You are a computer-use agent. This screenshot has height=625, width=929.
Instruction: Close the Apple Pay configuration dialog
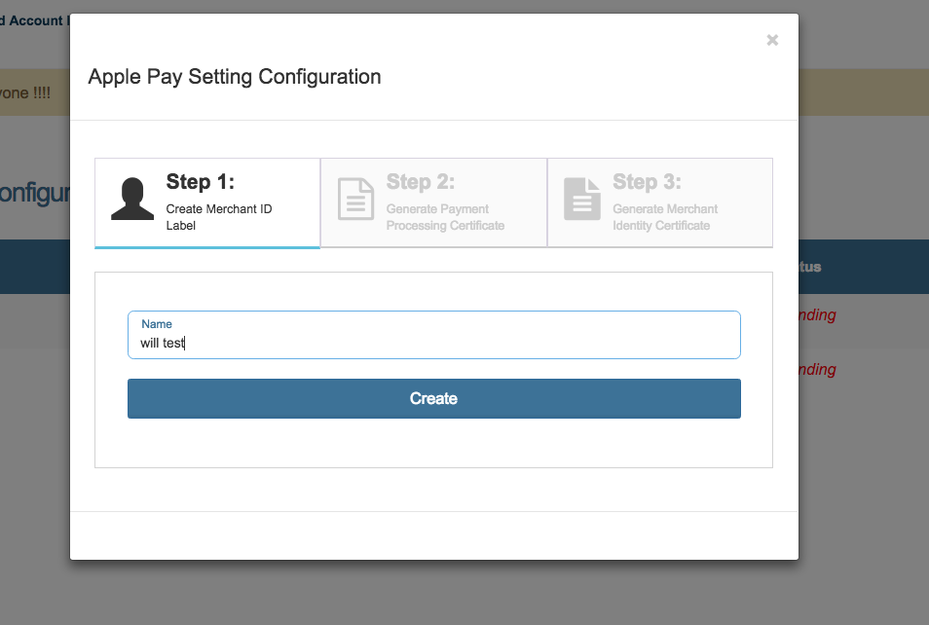coord(772,40)
